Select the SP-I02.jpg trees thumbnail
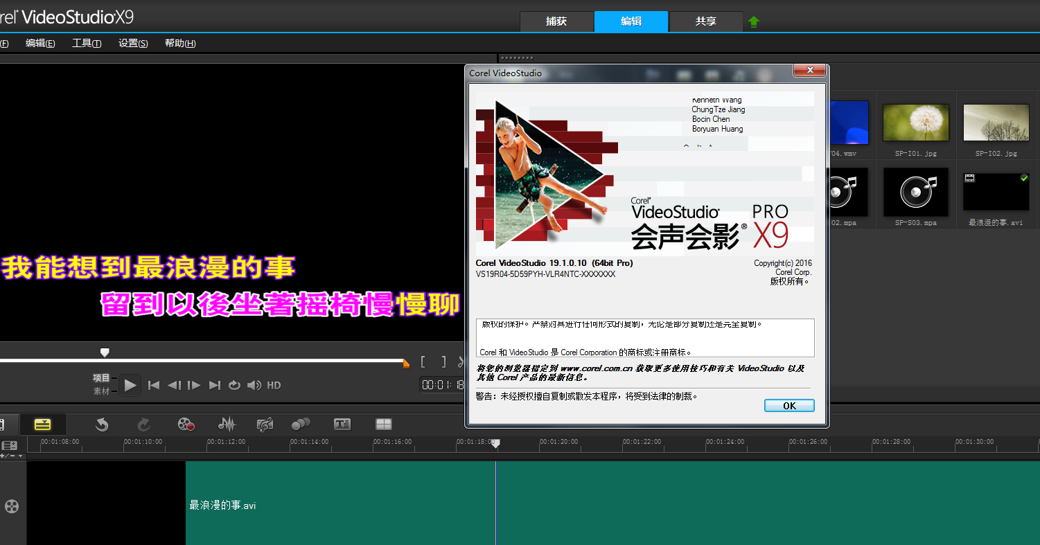The image size is (1040, 545). pos(996,123)
